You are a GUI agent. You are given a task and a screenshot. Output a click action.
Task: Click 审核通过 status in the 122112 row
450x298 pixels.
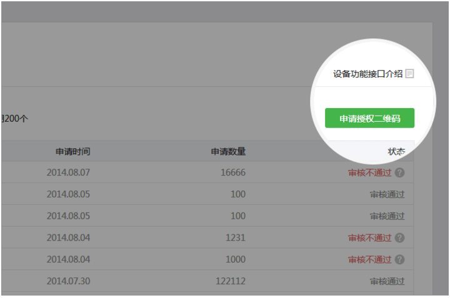(387, 281)
